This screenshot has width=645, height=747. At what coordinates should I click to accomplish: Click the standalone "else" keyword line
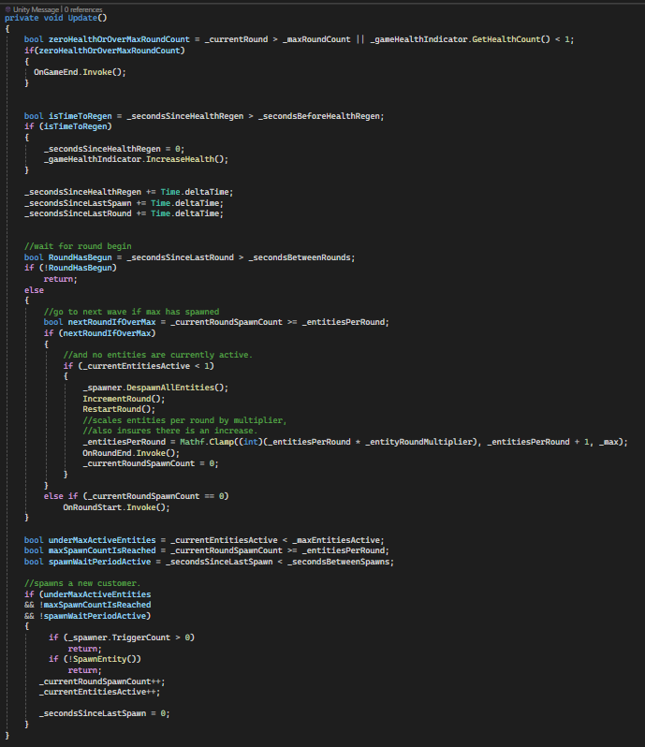point(35,290)
